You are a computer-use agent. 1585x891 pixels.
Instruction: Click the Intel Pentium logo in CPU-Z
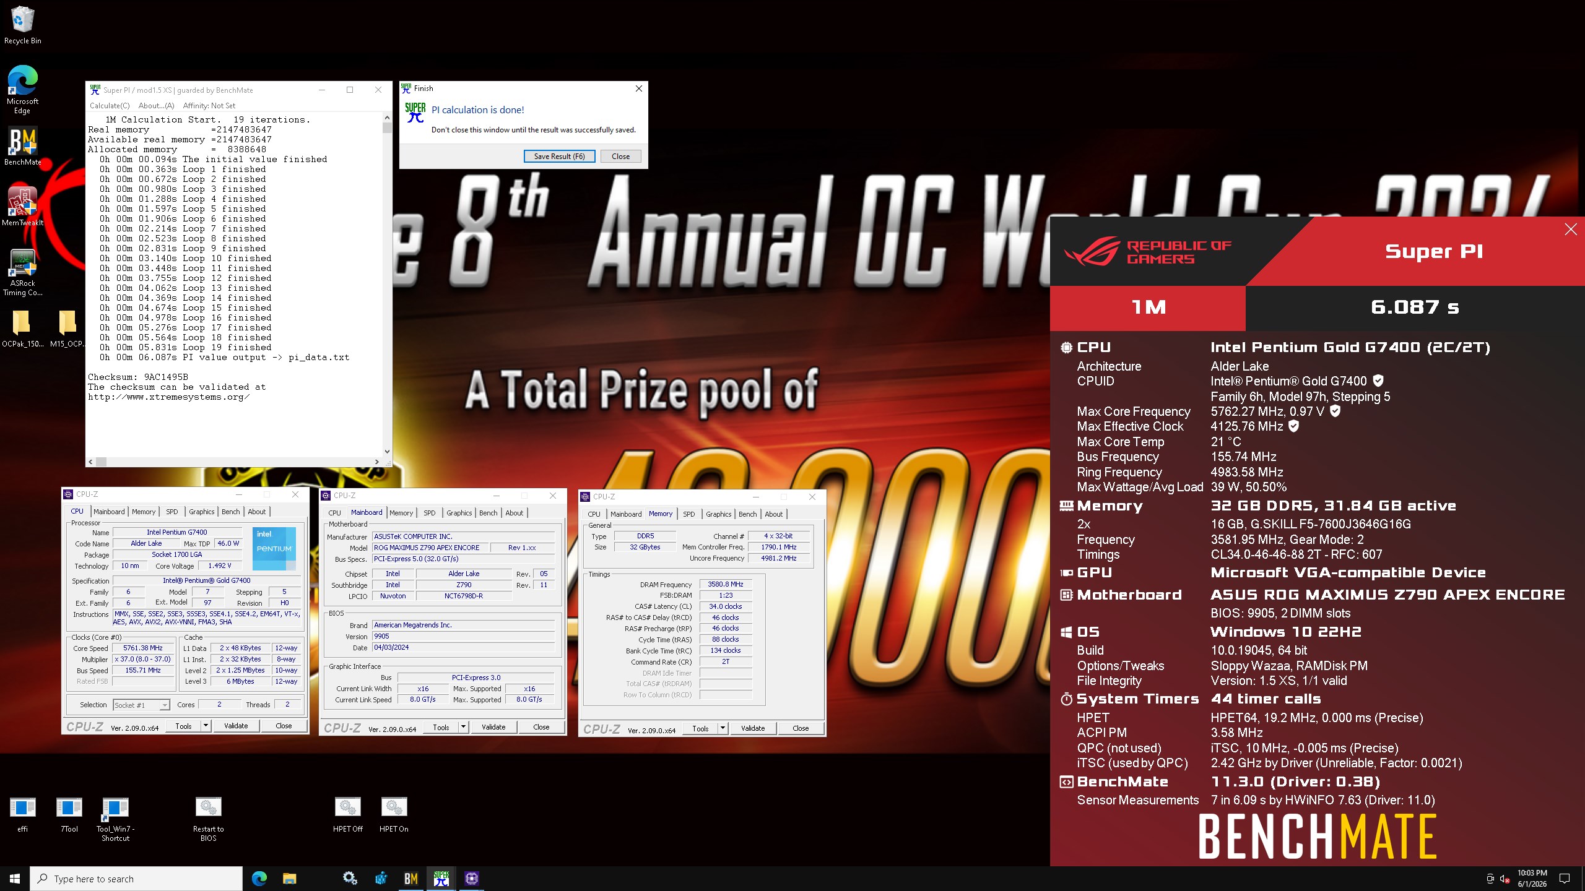coord(274,548)
